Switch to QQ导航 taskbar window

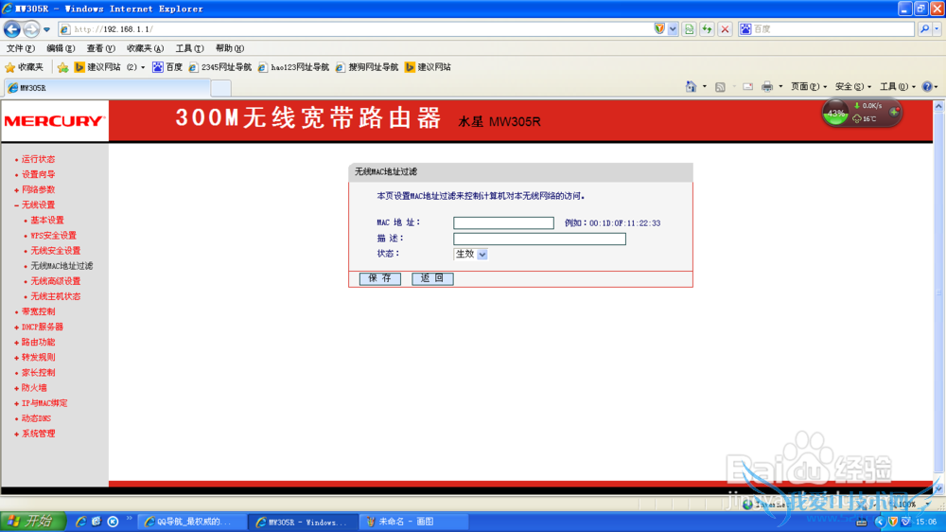pyautogui.click(x=192, y=522)
